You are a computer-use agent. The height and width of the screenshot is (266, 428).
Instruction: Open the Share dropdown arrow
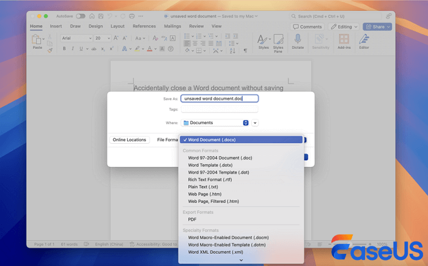(x=388, y=27)
